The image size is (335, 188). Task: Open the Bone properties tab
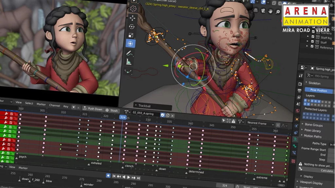click(295, 146)
